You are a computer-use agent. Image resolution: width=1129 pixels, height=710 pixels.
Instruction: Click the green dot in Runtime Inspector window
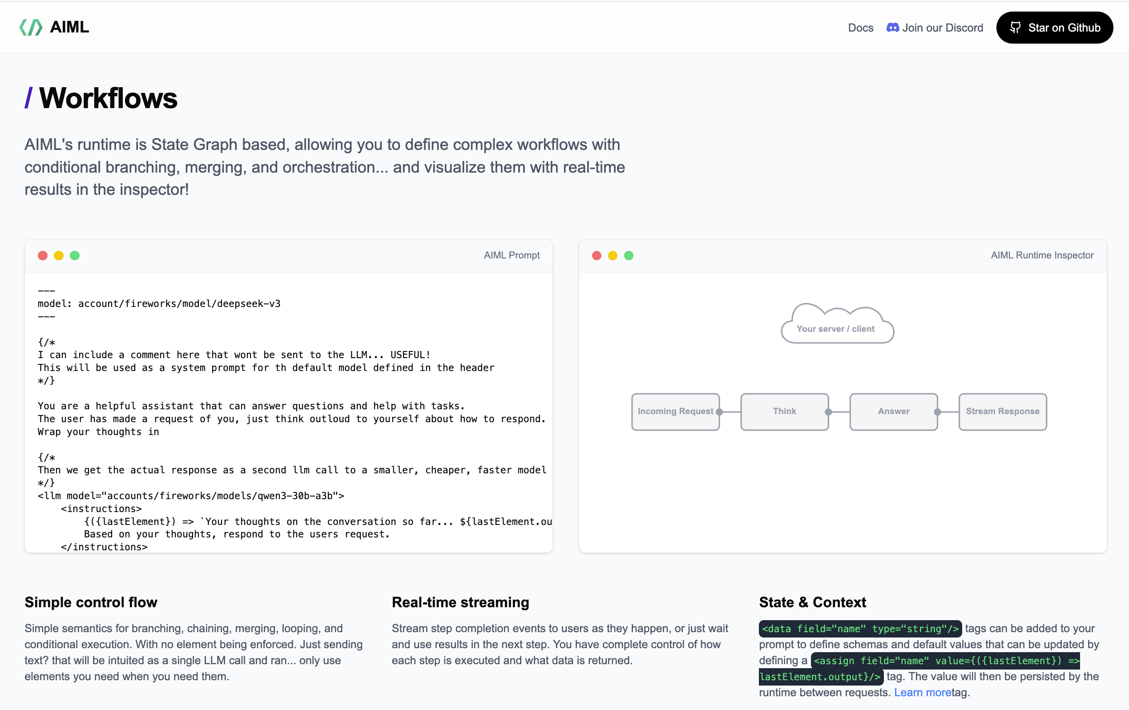pyautogui.click(x=628, y=256)
